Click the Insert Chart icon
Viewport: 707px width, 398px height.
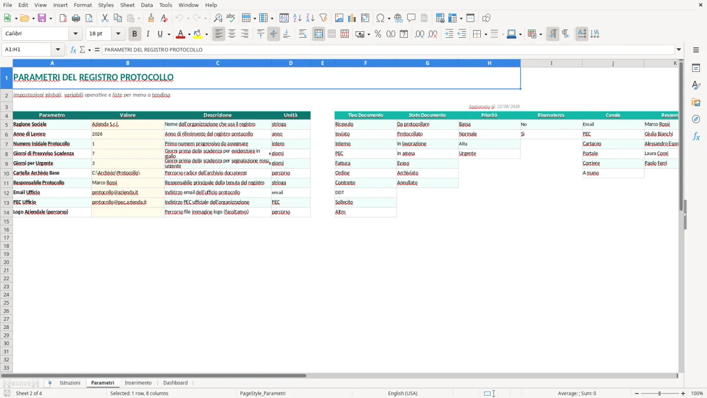pos(352,18)
